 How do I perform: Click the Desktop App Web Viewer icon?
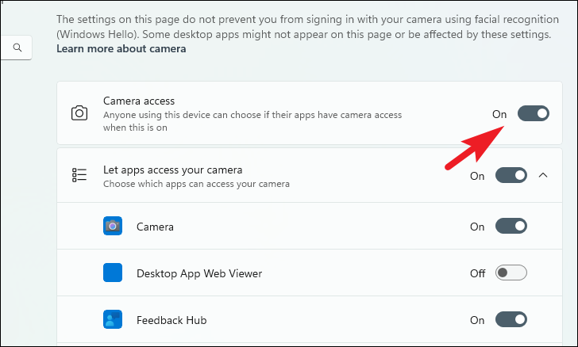point(113,273)
